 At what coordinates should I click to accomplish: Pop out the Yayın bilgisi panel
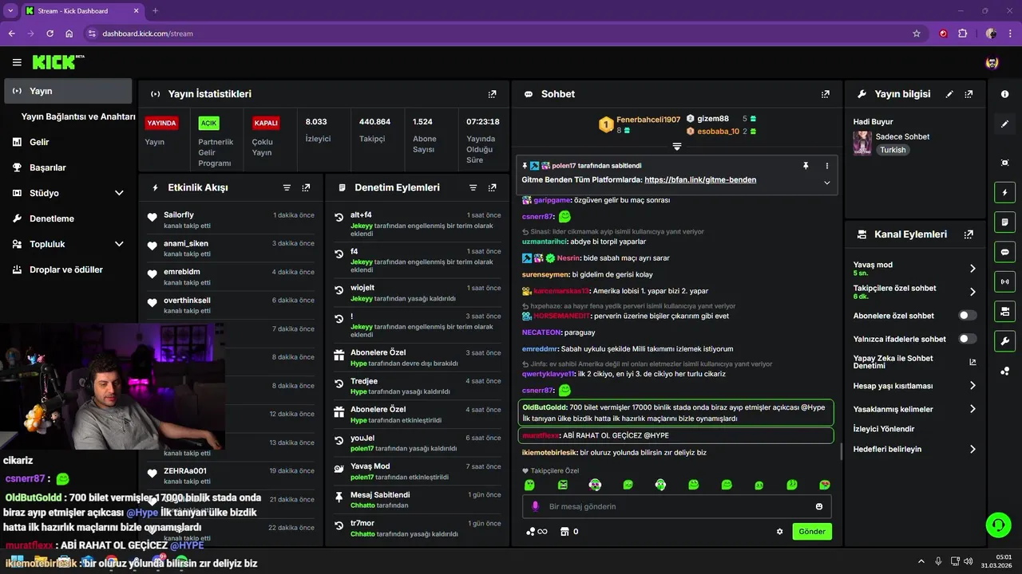969,94
